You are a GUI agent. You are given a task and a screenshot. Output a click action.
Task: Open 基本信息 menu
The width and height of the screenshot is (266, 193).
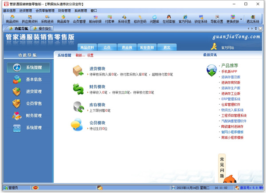pyautogui.click(x=9, y=11)
